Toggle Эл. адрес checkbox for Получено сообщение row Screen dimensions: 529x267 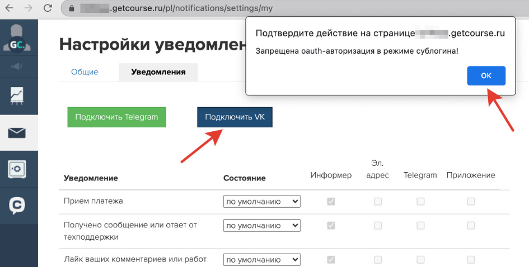point(378,225)
